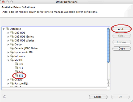The width and height of the screenshot is (133, 102).
Task: Click the Copy button
Action: pyautogui.click(x=122, y=48)
